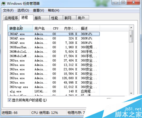Select the alg.exe process row
Viewport: 142px width, 118px height.
[54, 91]
